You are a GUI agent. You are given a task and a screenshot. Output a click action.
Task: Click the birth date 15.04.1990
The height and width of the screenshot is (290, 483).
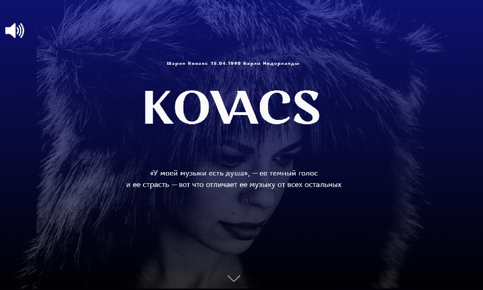point(226,63)
